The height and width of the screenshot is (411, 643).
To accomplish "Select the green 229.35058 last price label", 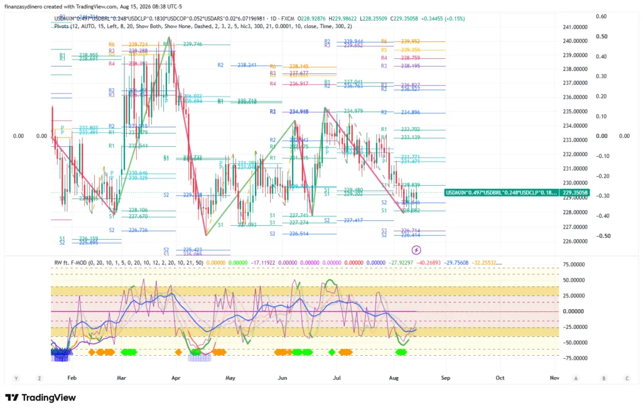I will pos(576,192).
